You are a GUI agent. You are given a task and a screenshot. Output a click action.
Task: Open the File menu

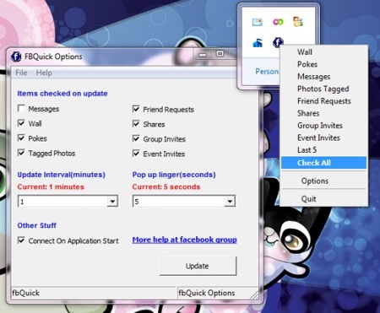[x=21, y=73]
